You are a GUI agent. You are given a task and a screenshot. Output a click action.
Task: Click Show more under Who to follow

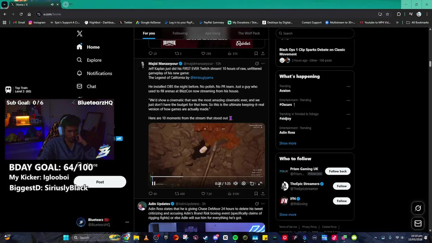(x=288, y=215)
